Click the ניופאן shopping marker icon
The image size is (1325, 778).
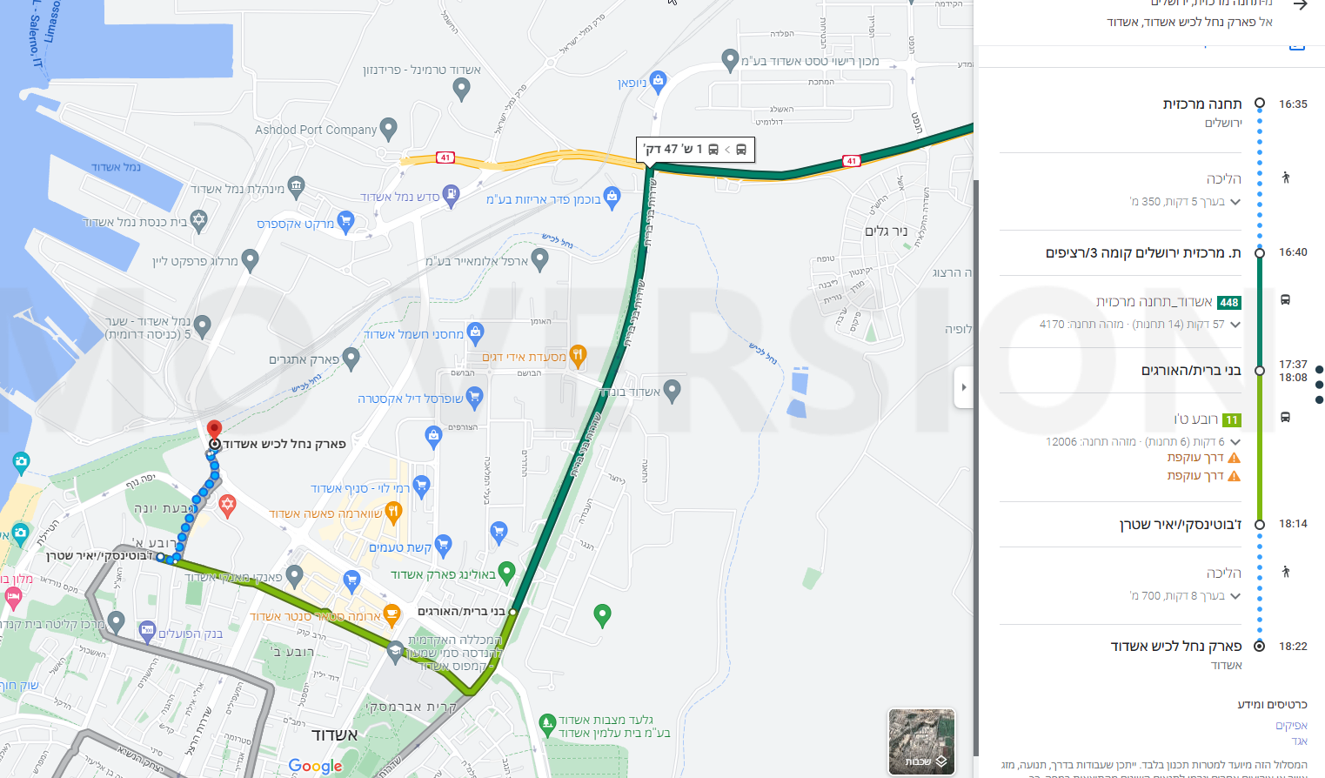[659, 82]
